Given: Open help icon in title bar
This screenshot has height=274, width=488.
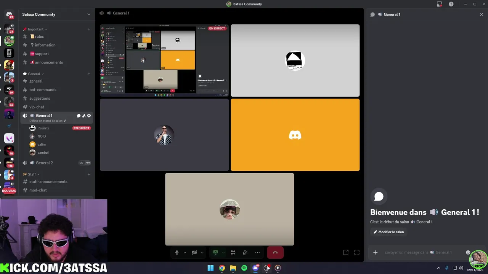Looking at the screenshot, I should point(451,4).
